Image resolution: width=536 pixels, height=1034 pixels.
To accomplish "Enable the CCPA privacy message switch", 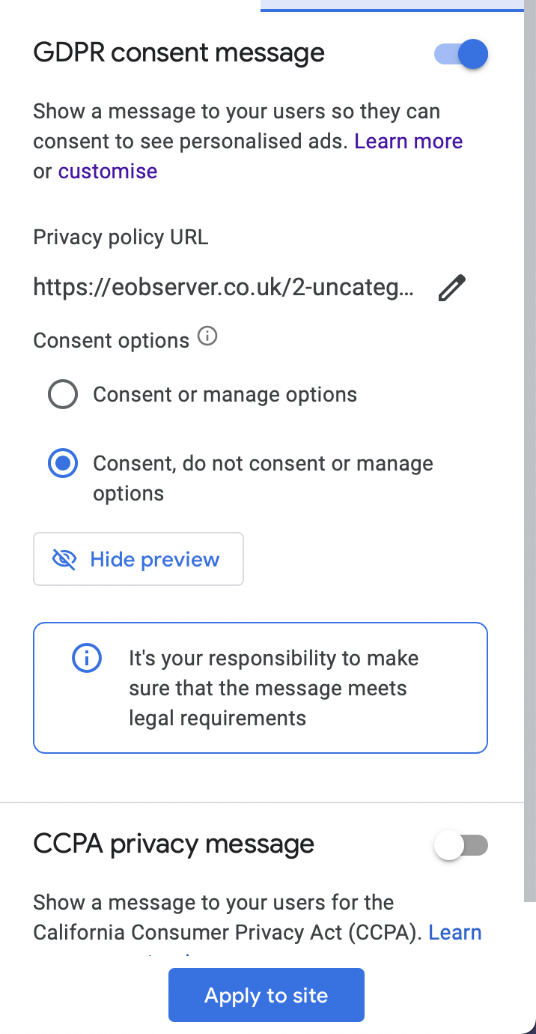I will click(461, 846).
